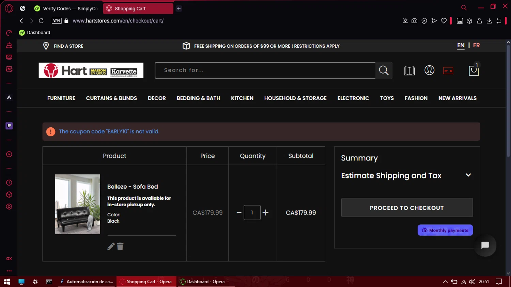Click the quantity input box

tap(252, 212)
